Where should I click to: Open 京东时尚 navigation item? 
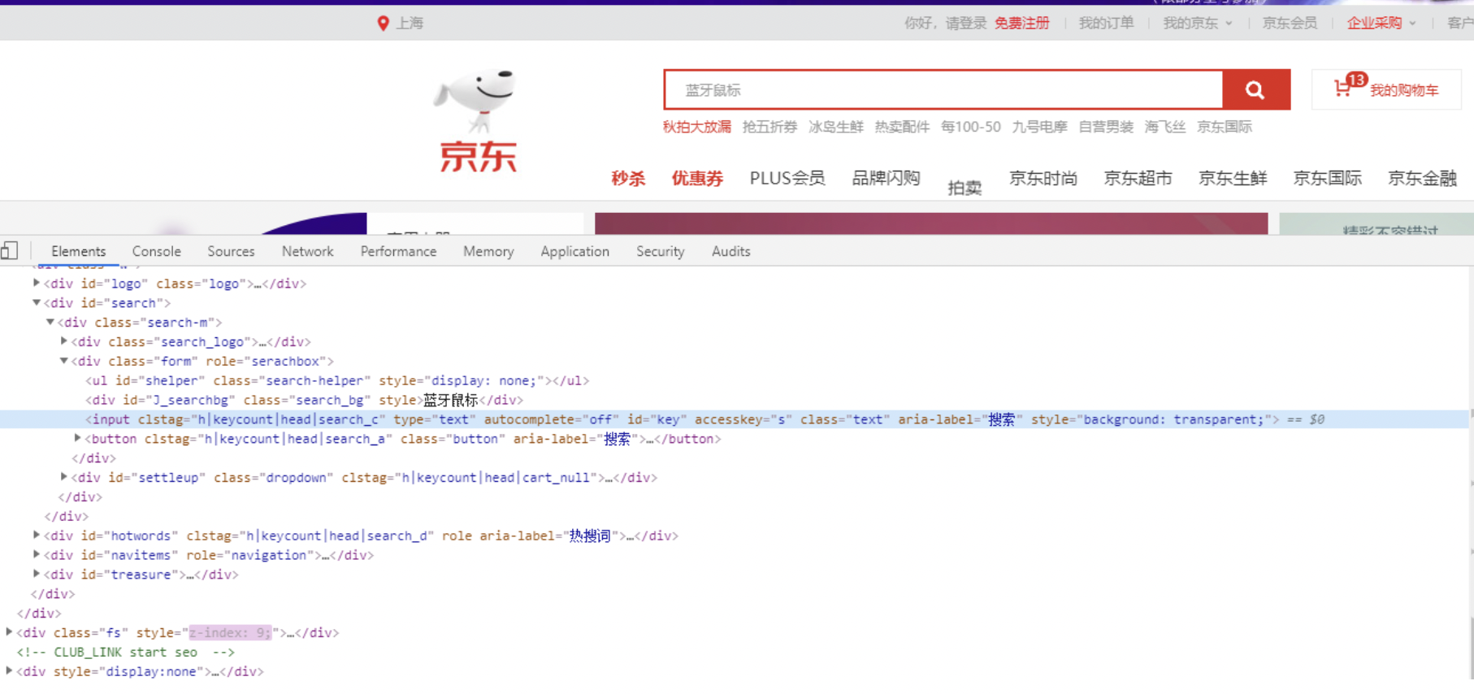pyautogui.click(x=1043, y=178)
